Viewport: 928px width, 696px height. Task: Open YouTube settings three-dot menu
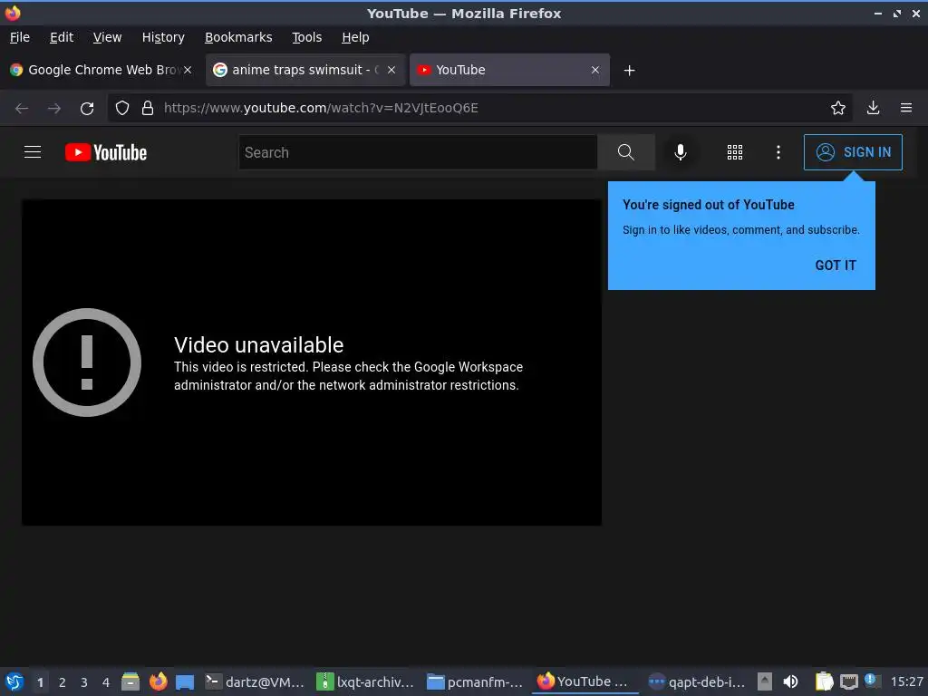778,152
